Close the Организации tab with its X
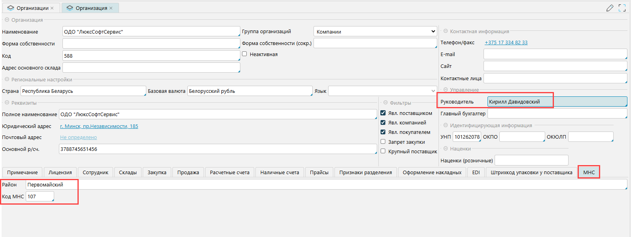This screenshot has height=237, width=631. point(52,8)
